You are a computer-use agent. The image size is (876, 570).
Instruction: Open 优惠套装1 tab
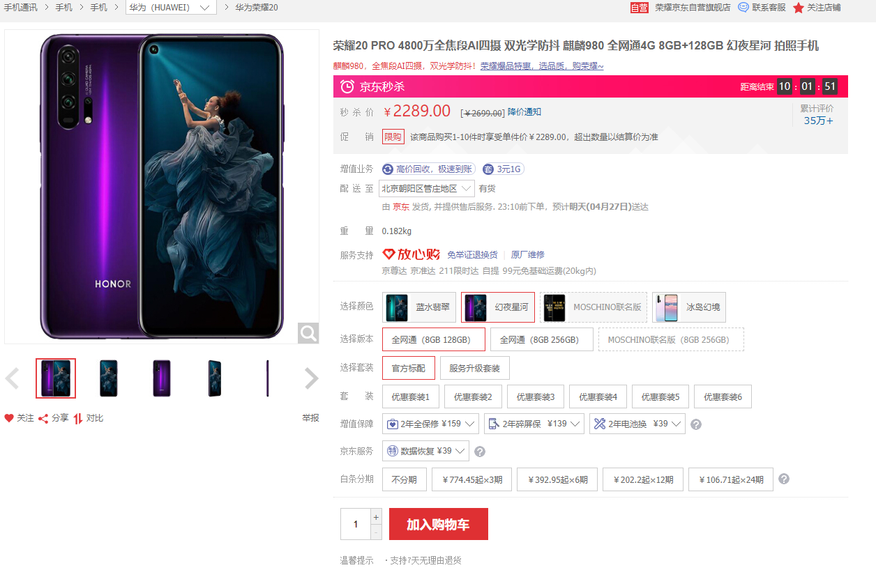[x=411, y=396]
